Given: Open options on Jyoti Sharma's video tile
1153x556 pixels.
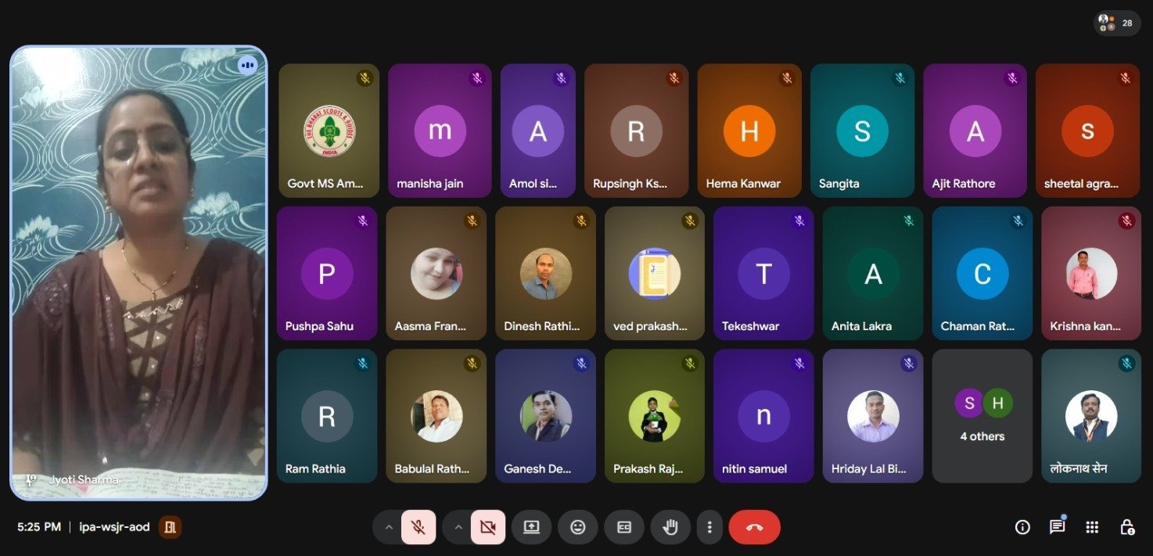Looking at the screenshot, I should pyautogui.click(x=248, y=65).
